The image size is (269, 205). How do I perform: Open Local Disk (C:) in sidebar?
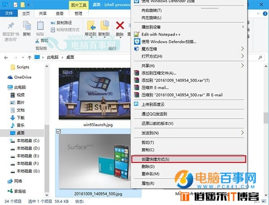[x=25, y=141]
